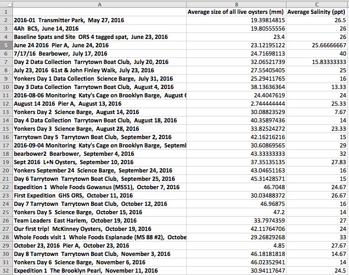
Task: Select cell 'Yonkers September 24 Science Barge'
Action: click(100, 171)
